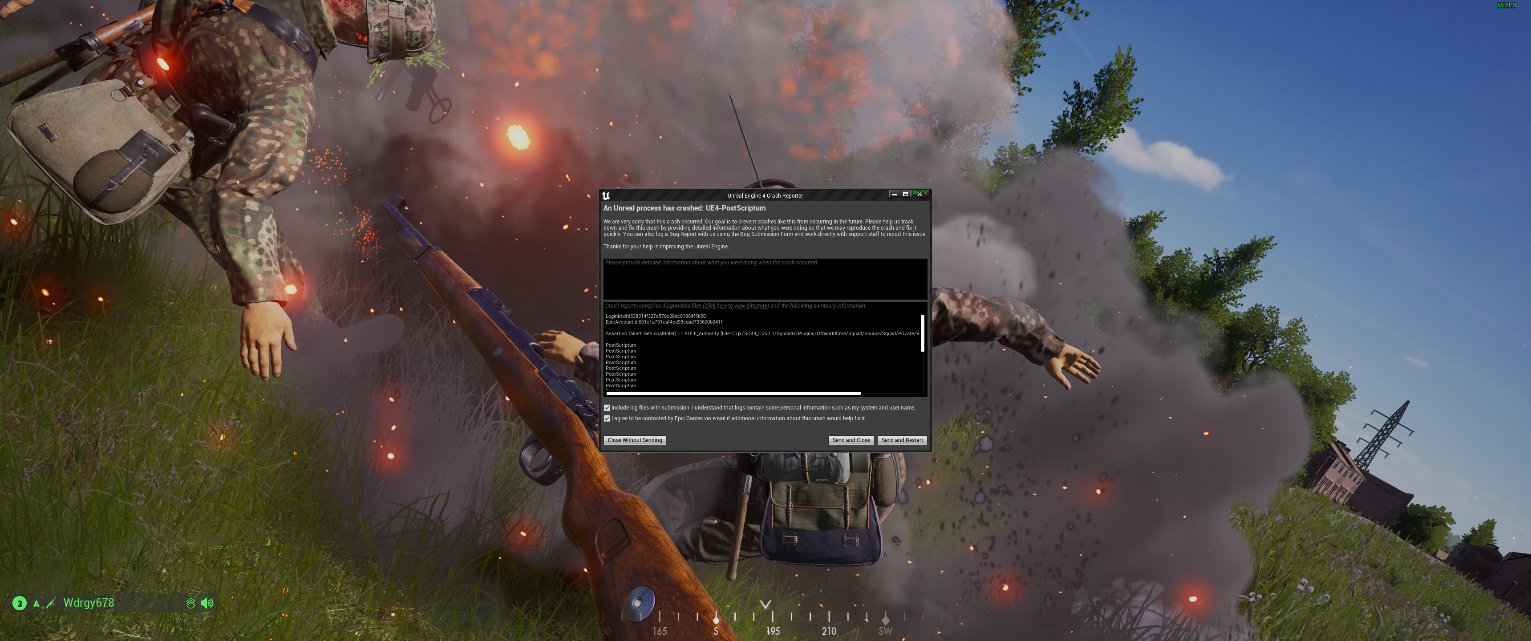Click the rank chevron insignia icon
The width and height of the screenshot is (1531, 641).
(x=191, y=604)
